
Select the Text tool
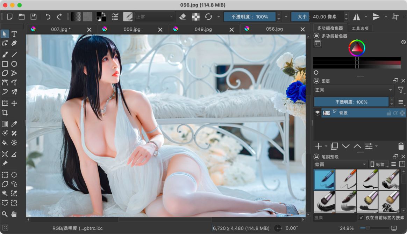pos(14,33)
